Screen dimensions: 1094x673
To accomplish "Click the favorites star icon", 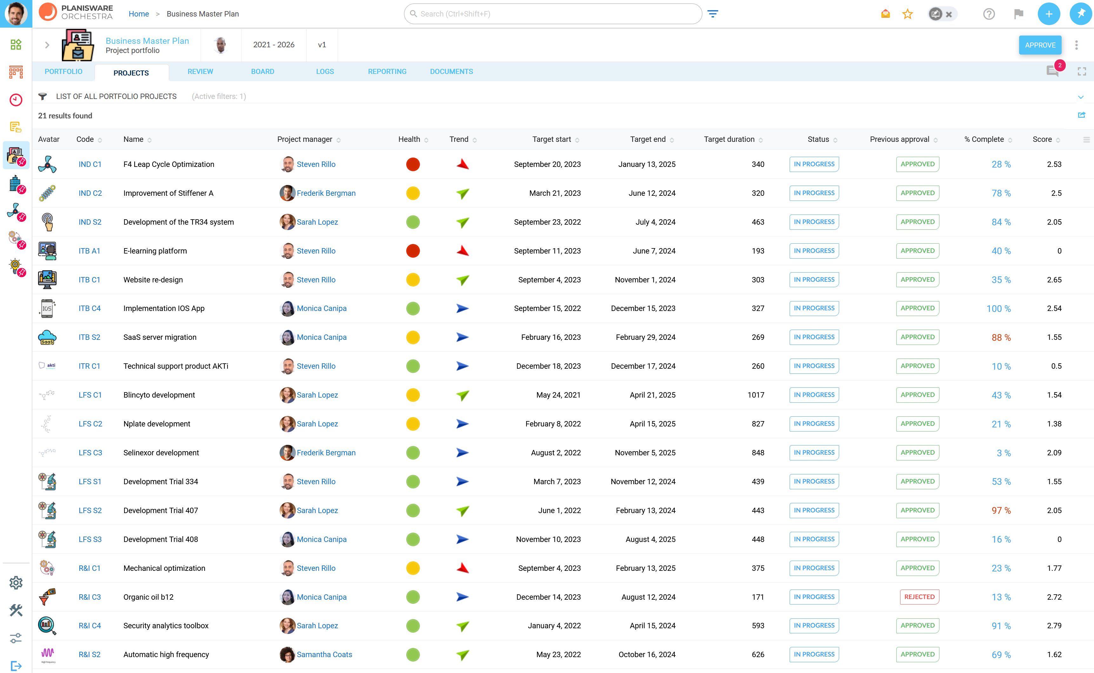I will [x=907, y=14].
